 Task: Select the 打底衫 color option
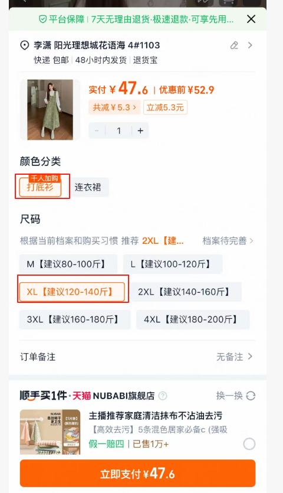point(40,187)
